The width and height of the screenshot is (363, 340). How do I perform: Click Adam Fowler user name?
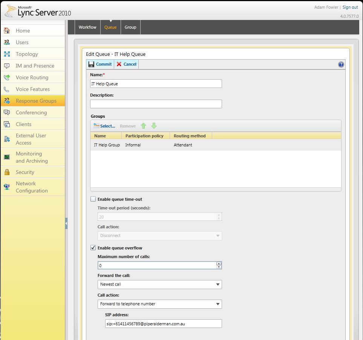pyautogui.click(x=326, y=7)
